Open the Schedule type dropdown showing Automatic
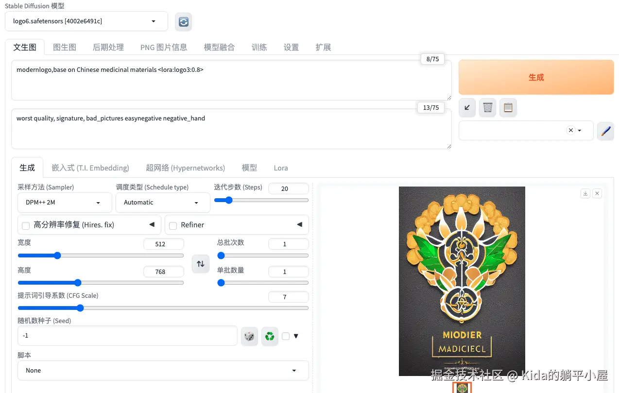 pos(163,203)
